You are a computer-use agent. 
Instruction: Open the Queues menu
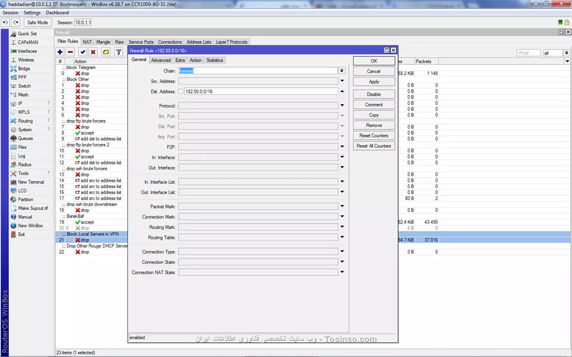click(25, 138)
